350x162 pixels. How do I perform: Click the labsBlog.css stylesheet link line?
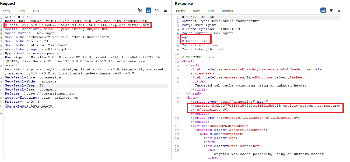click(248, 77)
